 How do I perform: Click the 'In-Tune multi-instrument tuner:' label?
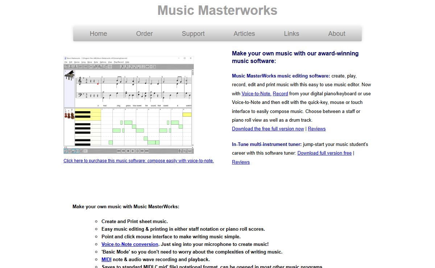[x=267, y=144]
